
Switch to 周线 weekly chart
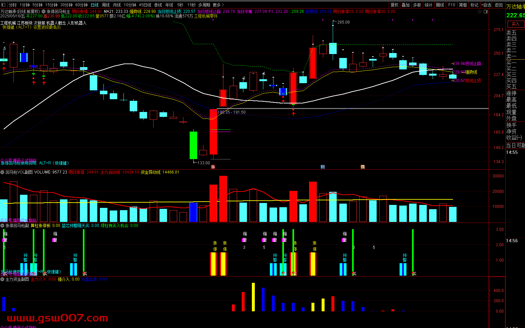[106, 5]
